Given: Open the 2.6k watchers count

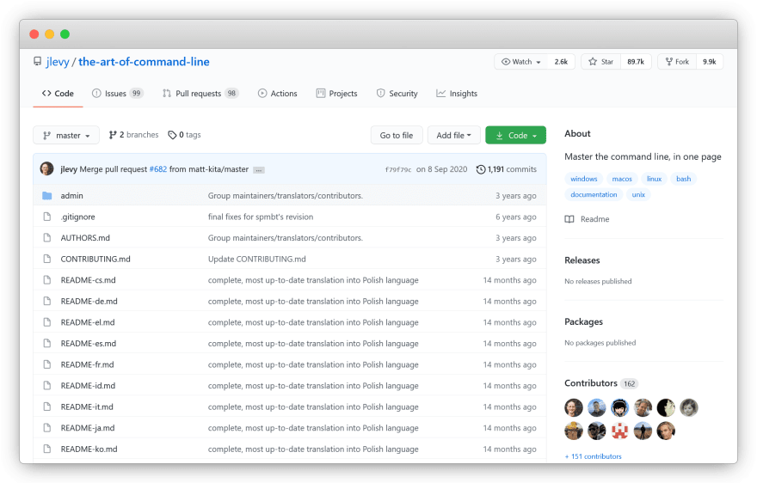Looking at the screenshot, I should coord(561,62).
